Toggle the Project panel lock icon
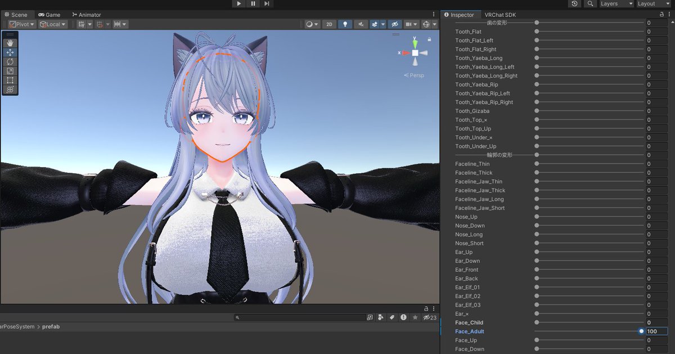Screen dimensions: 675x354 click(426, 308)
